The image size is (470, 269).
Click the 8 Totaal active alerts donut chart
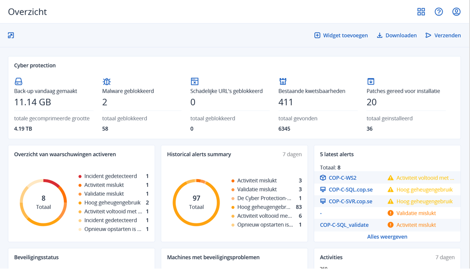click(43, 202)
